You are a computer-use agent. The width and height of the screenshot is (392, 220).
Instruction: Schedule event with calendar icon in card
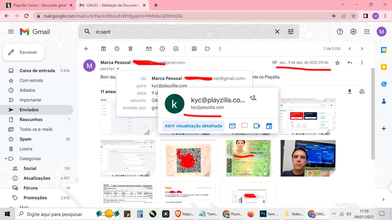pyautogui.click(x=269, y=126)
